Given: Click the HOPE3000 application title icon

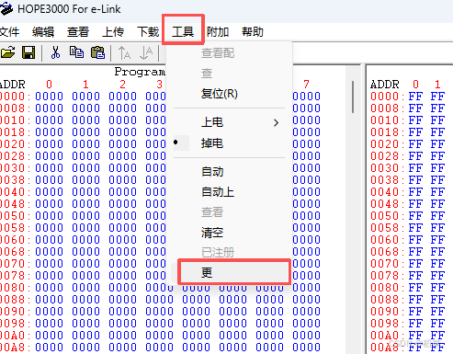Looking at the screenshot, I should point(6,8).
